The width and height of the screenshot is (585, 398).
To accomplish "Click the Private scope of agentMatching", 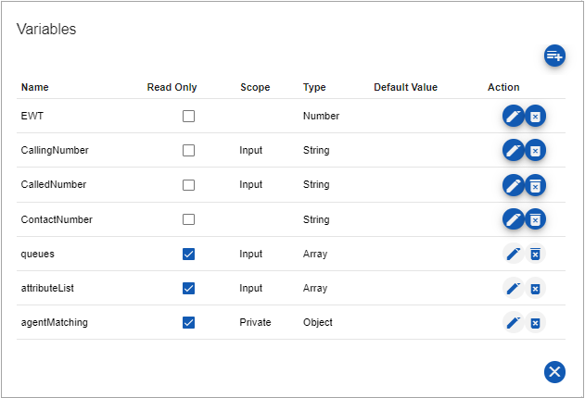I will [x=255, y=322].
